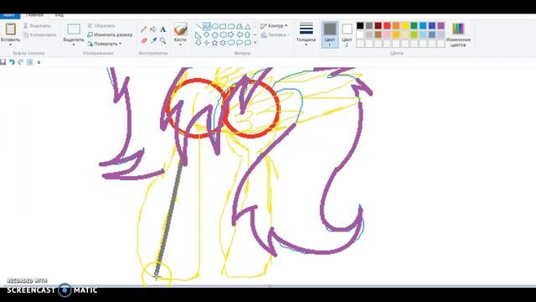Choose the straight Line shape
Viewport: 536px width, 302px height.
[x=198, y=26]
